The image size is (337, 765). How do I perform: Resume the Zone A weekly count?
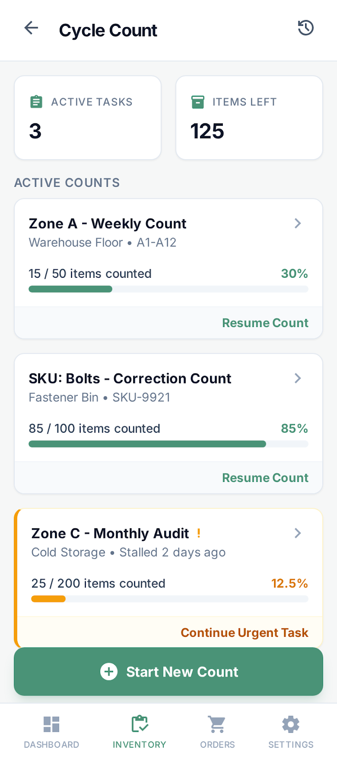click(x=265, y=323)
